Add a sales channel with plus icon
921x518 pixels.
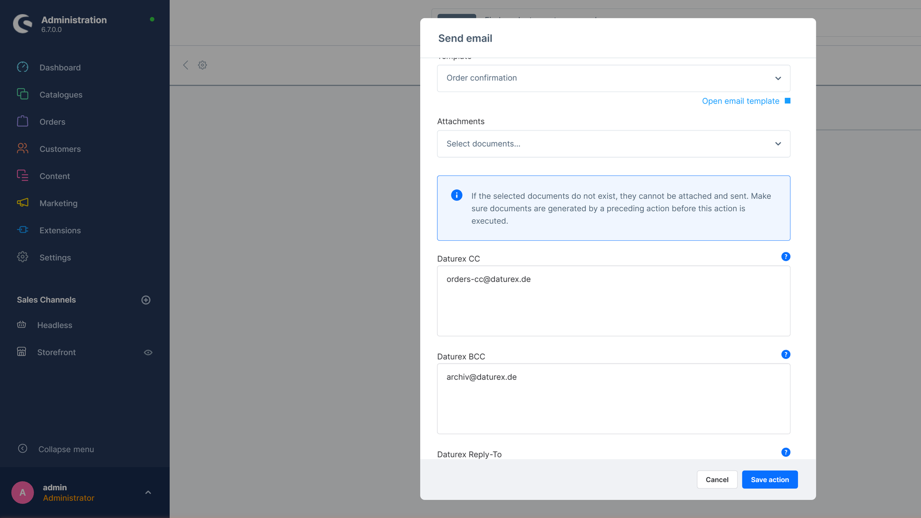(146, 300)
